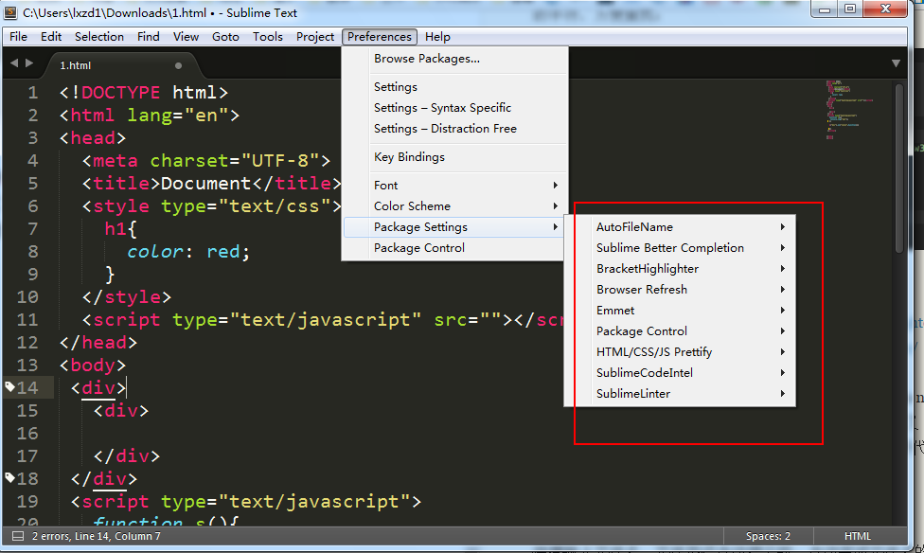The width and height of the screenshot is (924, 553).
Task: Expand Sublime Better Completion settings
Action: point(680,247)
